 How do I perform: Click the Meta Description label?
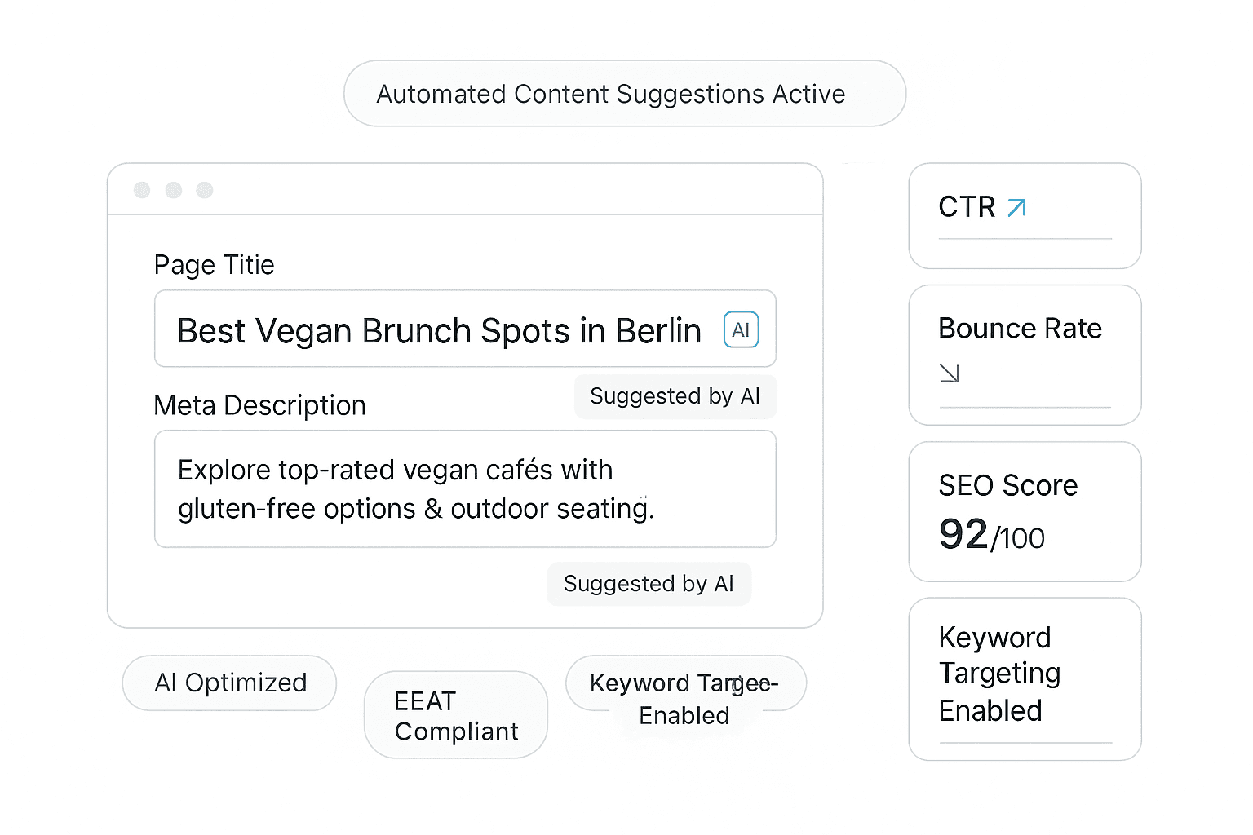pyautogui.click(x=259, y=405)
